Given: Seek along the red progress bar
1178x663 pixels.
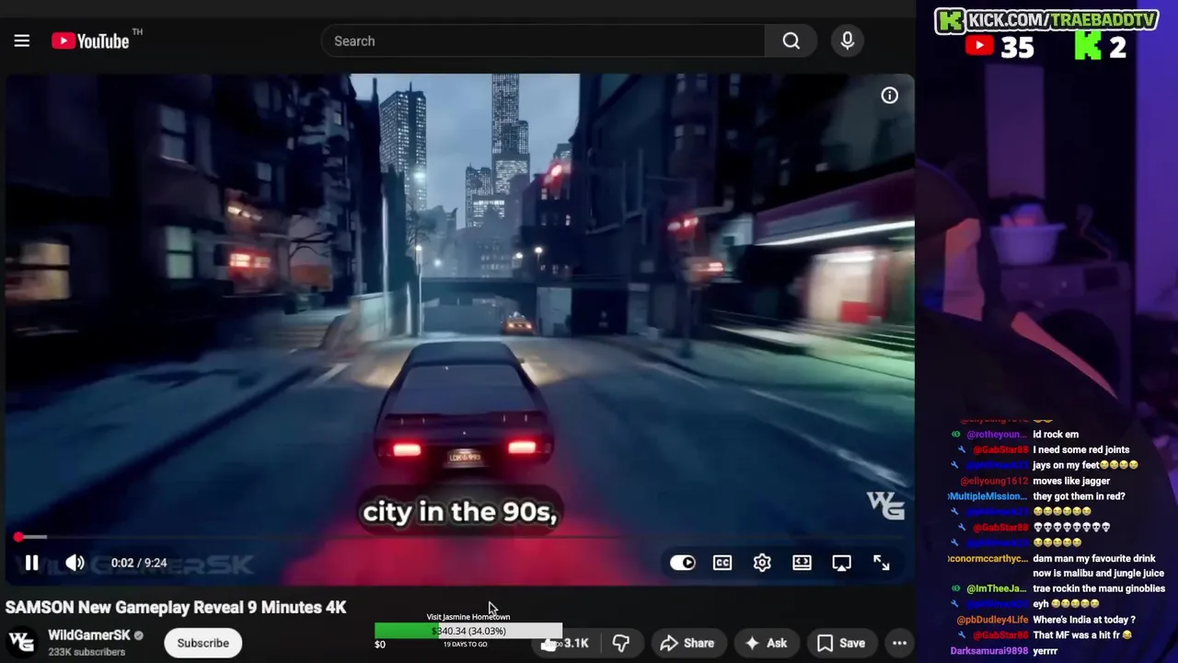Looking at the screenshot, I should (460, 537).
